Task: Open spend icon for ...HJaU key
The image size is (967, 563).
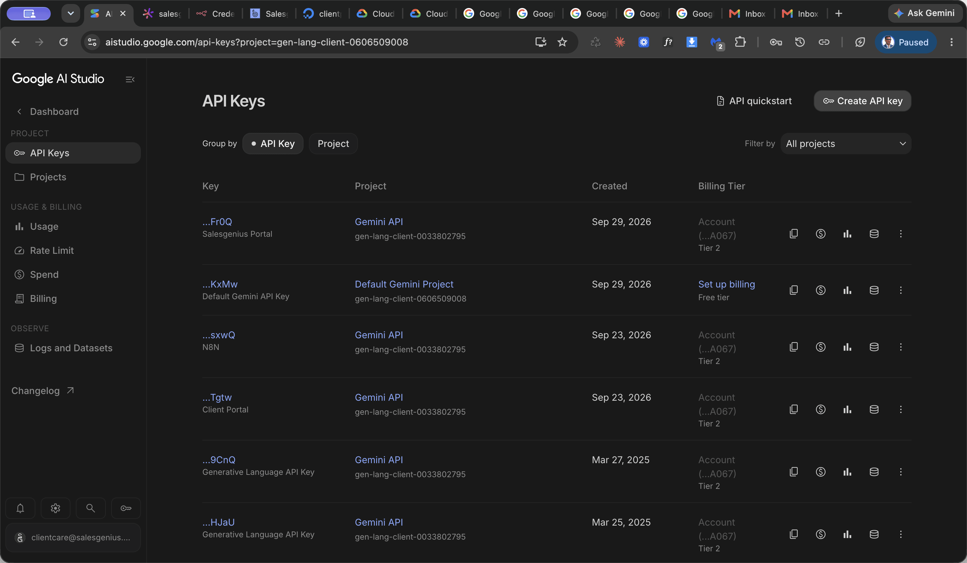Action: pos(820,534)
